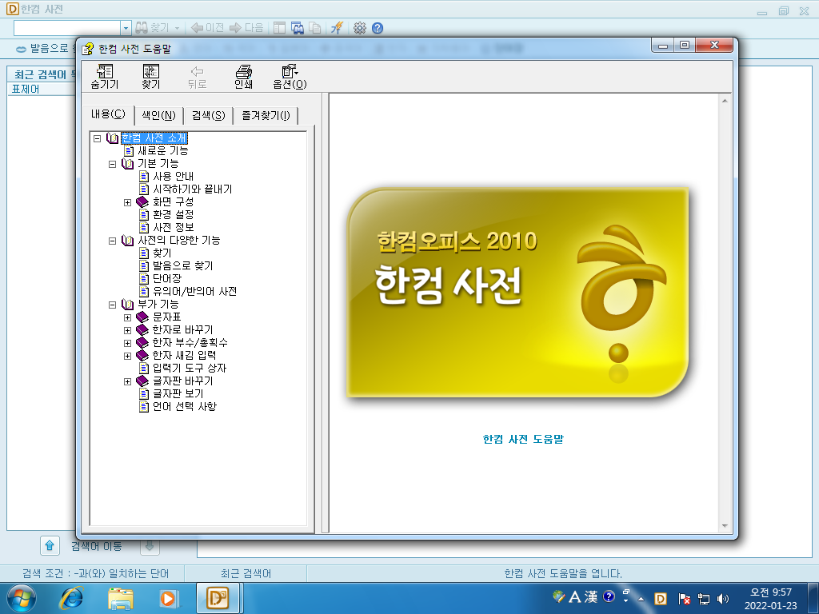Switch to the 검색(S) tab
Image resolution: width=819 pixels, height=614 pixels.
[209, 115]
